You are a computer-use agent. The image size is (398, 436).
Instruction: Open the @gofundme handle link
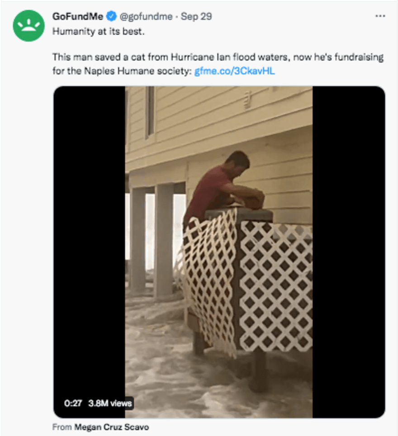(146, 16)
